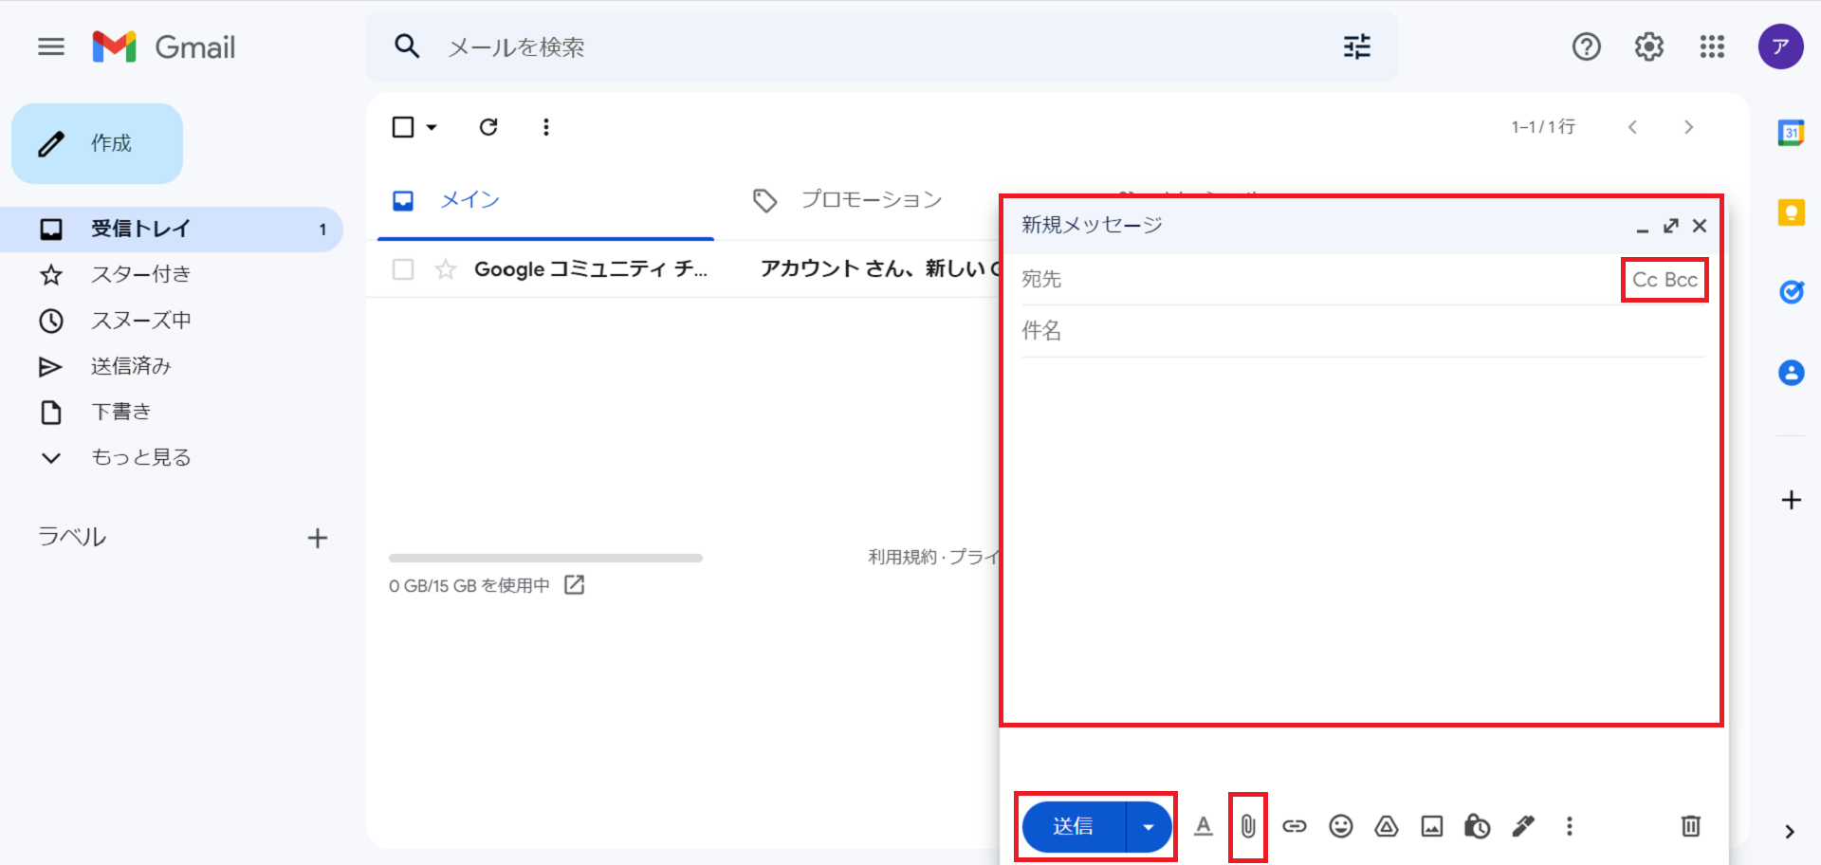1821x865 pixels.
Task: Discard draft with the trash icon
Action: 1690,826
